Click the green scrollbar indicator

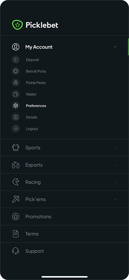(128, 47)
